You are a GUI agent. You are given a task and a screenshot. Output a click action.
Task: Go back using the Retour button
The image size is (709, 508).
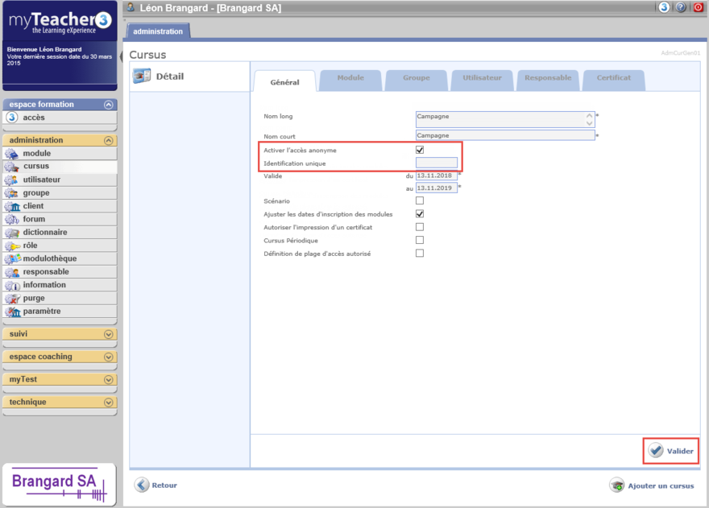click(x=155, y=485)
